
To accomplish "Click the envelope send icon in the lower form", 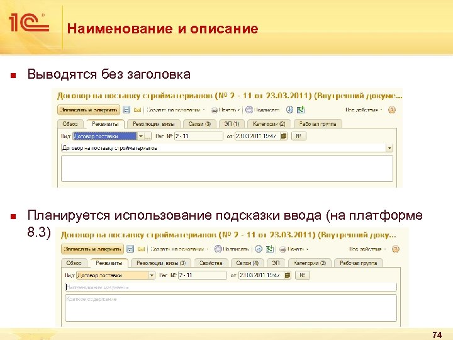I will pyautogui.click(x=141, y=249).
